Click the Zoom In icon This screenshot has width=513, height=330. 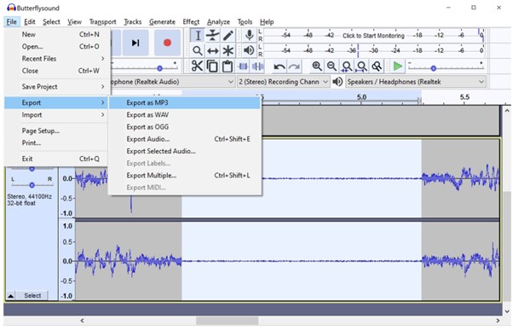point(316,67)
